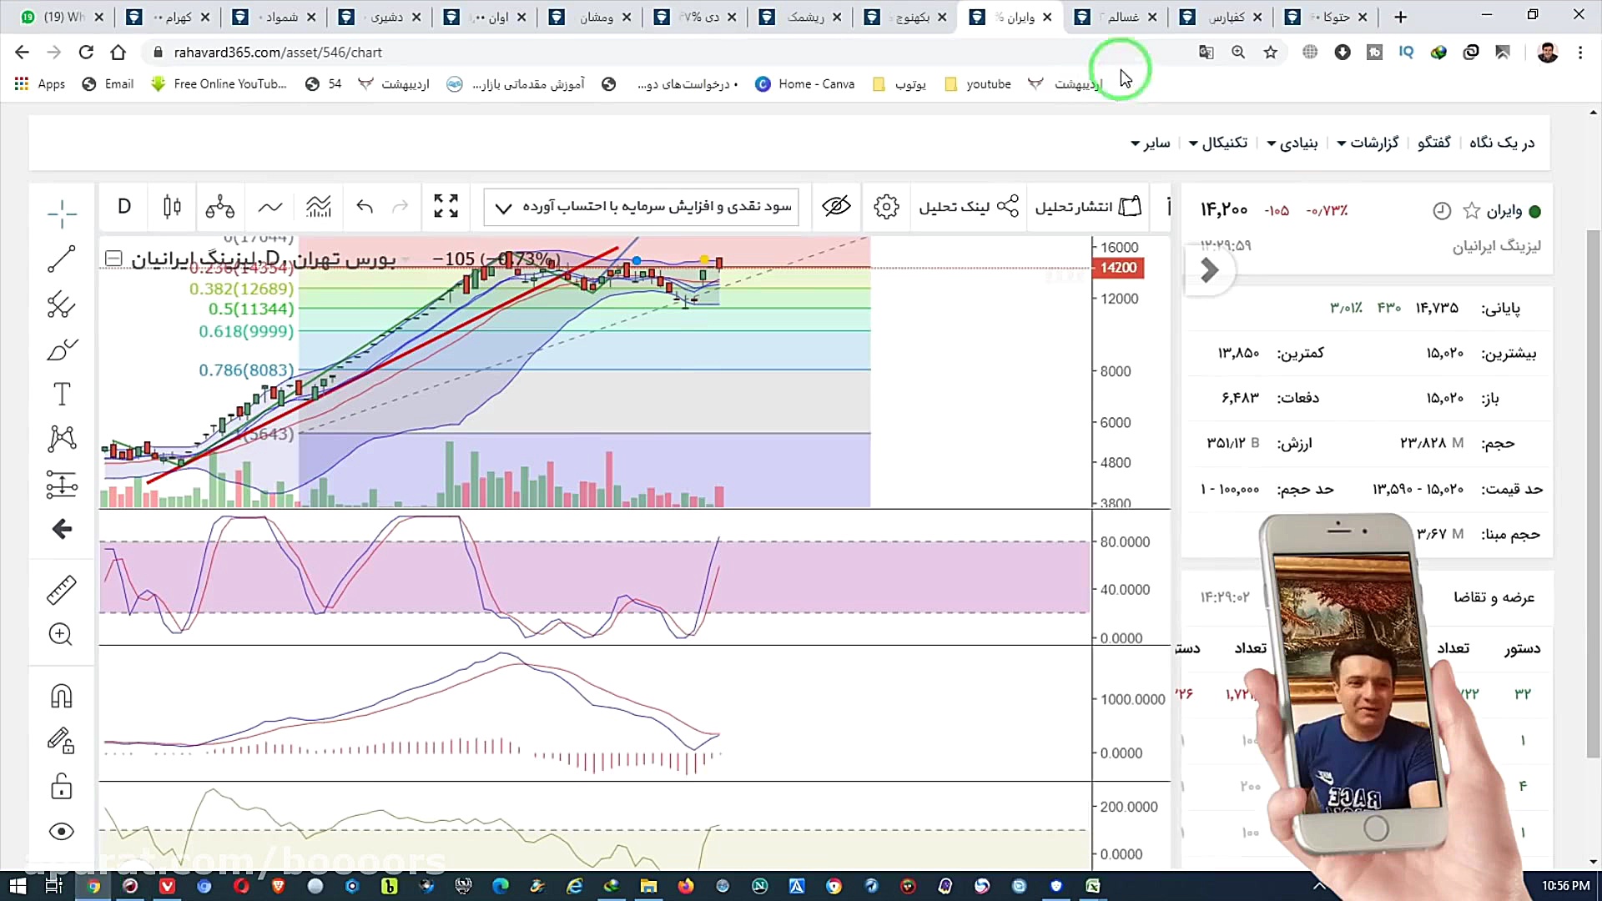
Task: Add وایران to favorites star
Action: tap(1472, 211)
